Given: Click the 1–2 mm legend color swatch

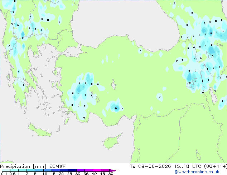Looking at the screenshot, I should tap(23, 170).
